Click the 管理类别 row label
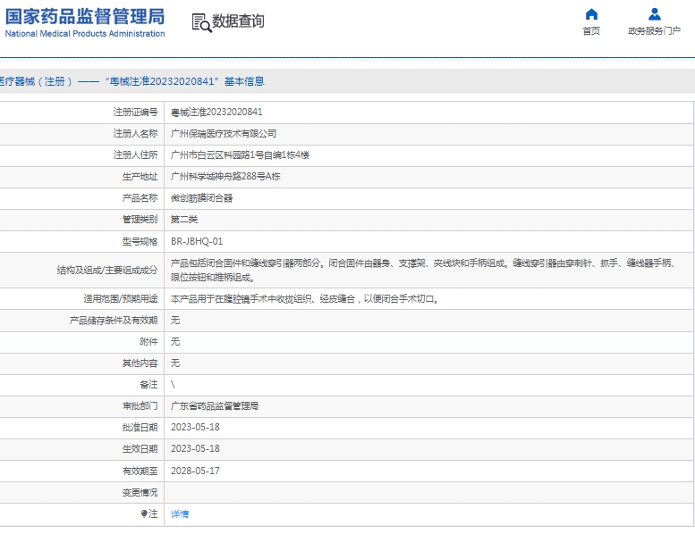The height and width of the screenshot is (534, 695). tap(140, 220)
